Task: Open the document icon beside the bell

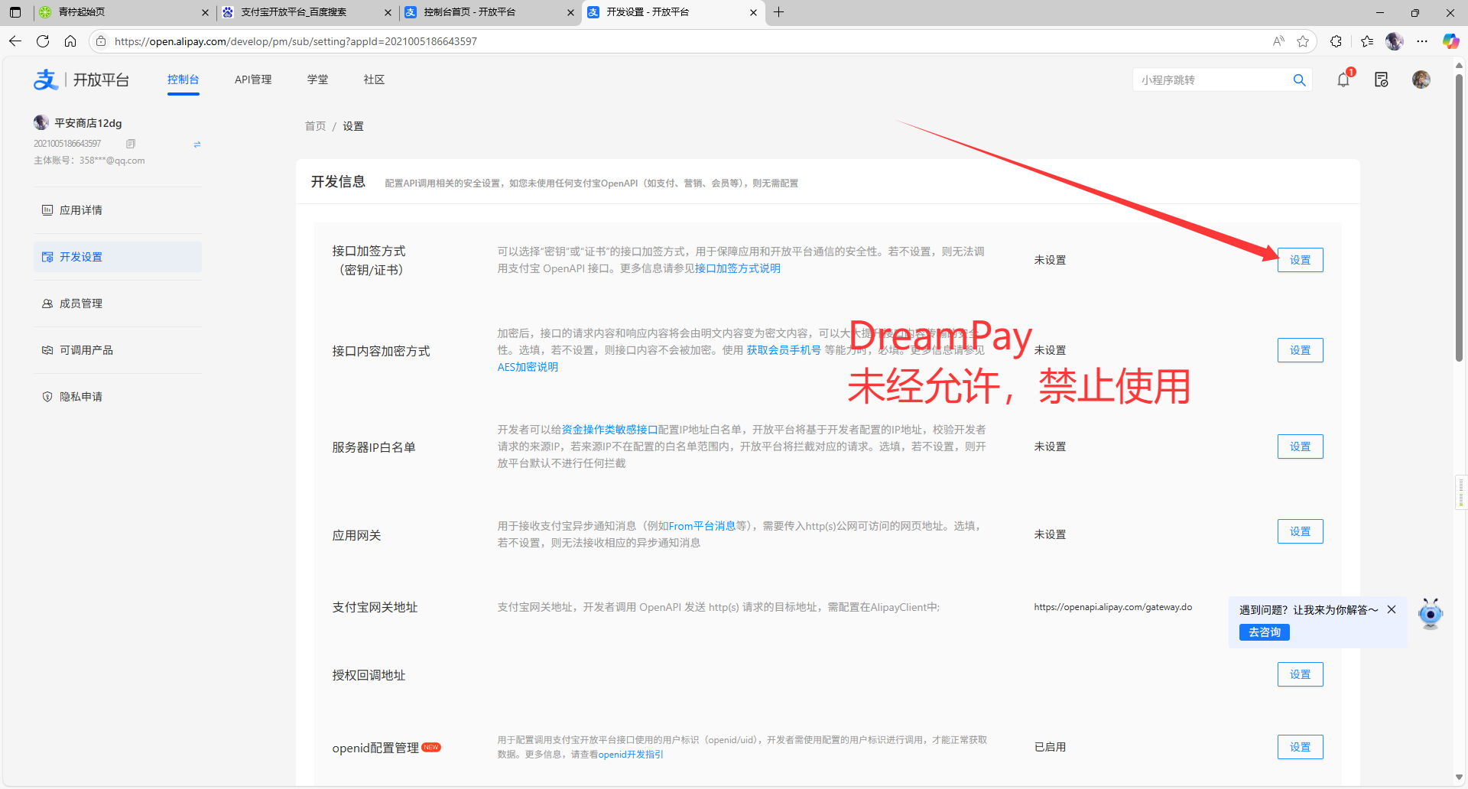Action: (x=1381, y=80)
